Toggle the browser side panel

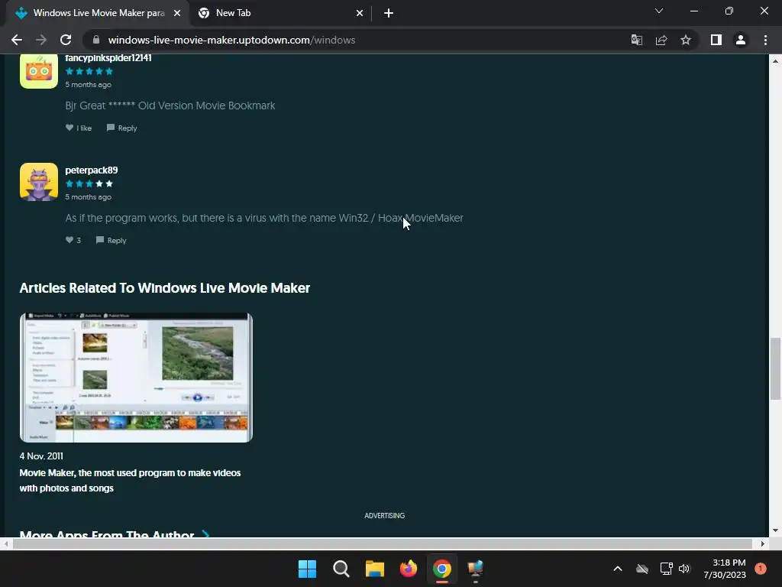(x=716, y=40)
